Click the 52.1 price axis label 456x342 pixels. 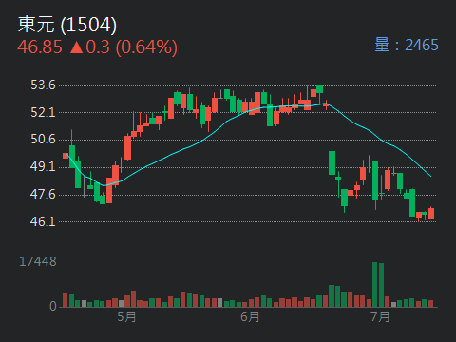coord(43,112)
